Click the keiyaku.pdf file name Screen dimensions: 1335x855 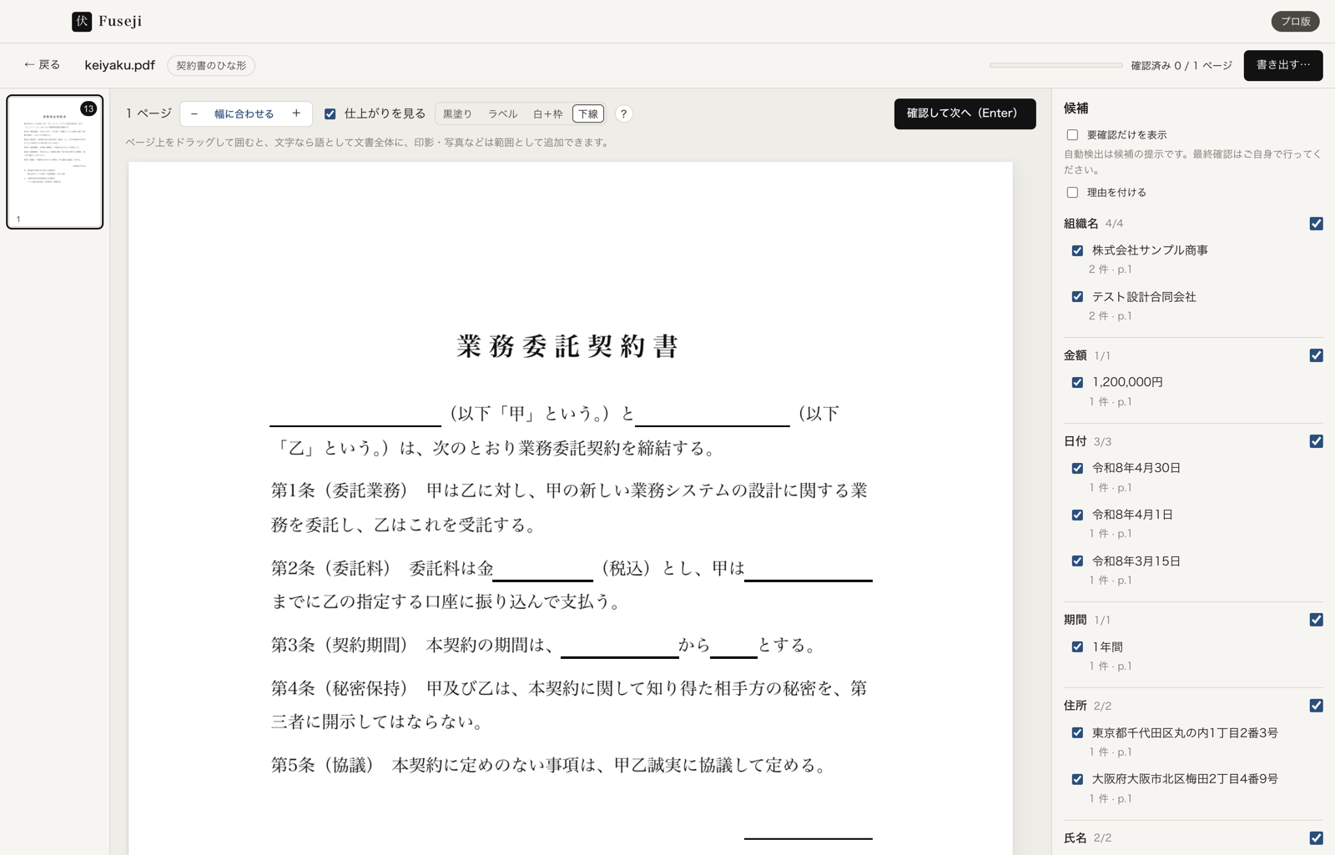point(119,65)
